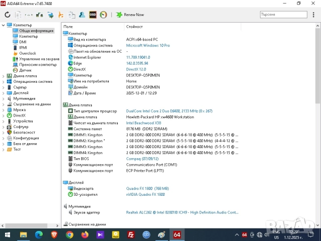Click the nVIDIA Quadro FX 1800 link
This screenshot has height=241, width=321.
pyautogui.click(x=145, y=194)
